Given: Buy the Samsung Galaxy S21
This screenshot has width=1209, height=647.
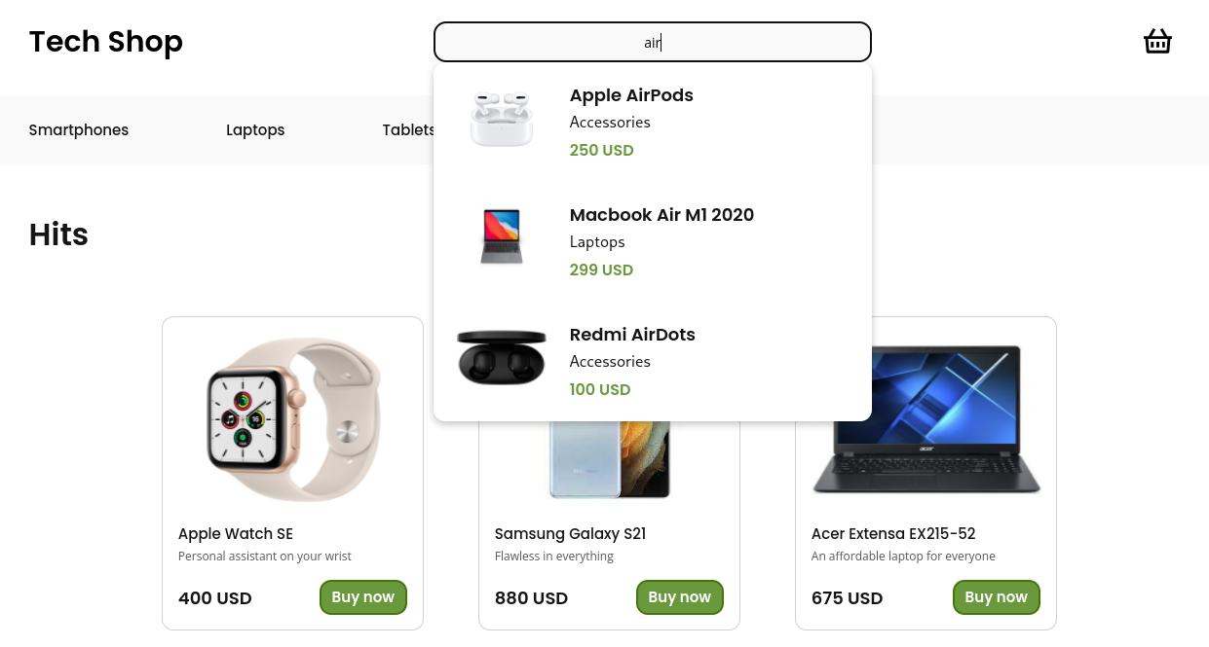Looking at the screenshot, I should pos(679,596).
